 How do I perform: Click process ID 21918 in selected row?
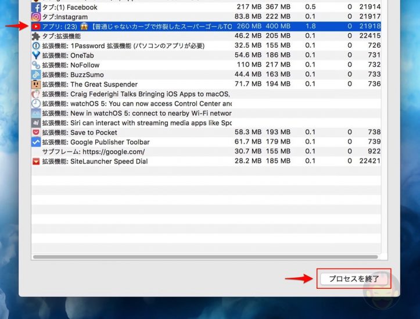pyautogui.click(x=370, y=26)
